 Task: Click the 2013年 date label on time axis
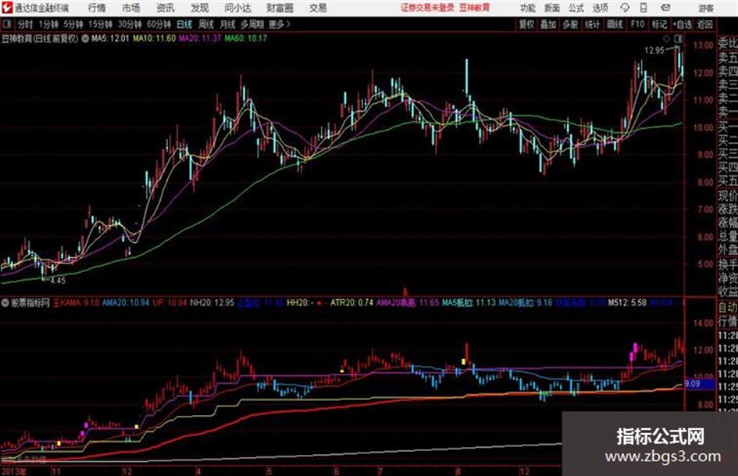tap(13, 471)
